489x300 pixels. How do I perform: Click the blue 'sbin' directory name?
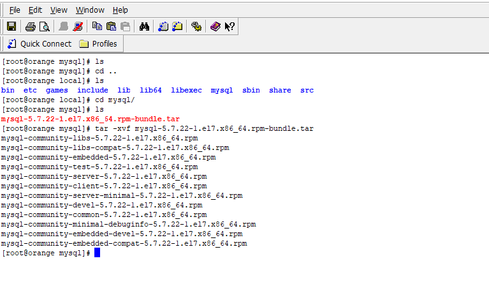251,90
